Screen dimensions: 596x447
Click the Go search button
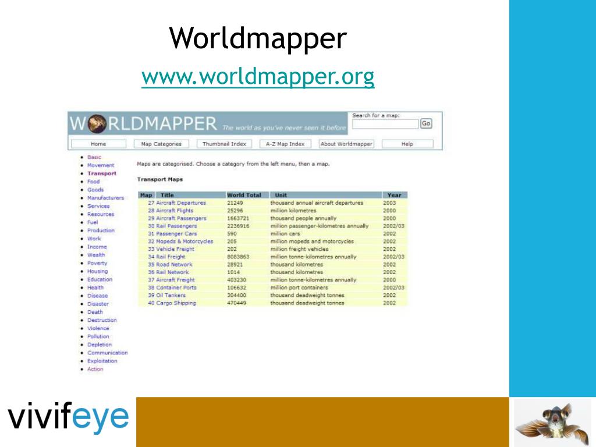426,123
